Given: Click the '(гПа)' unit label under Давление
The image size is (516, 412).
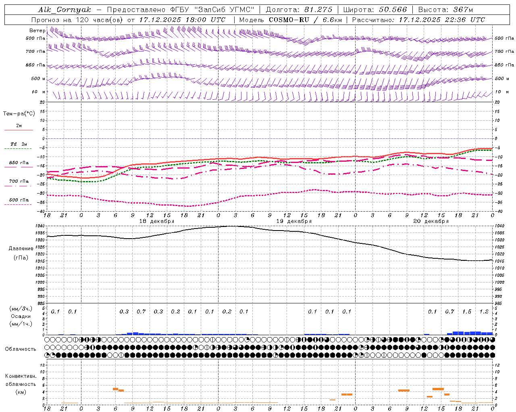Looking at the screenshot, I should (21, 257).
